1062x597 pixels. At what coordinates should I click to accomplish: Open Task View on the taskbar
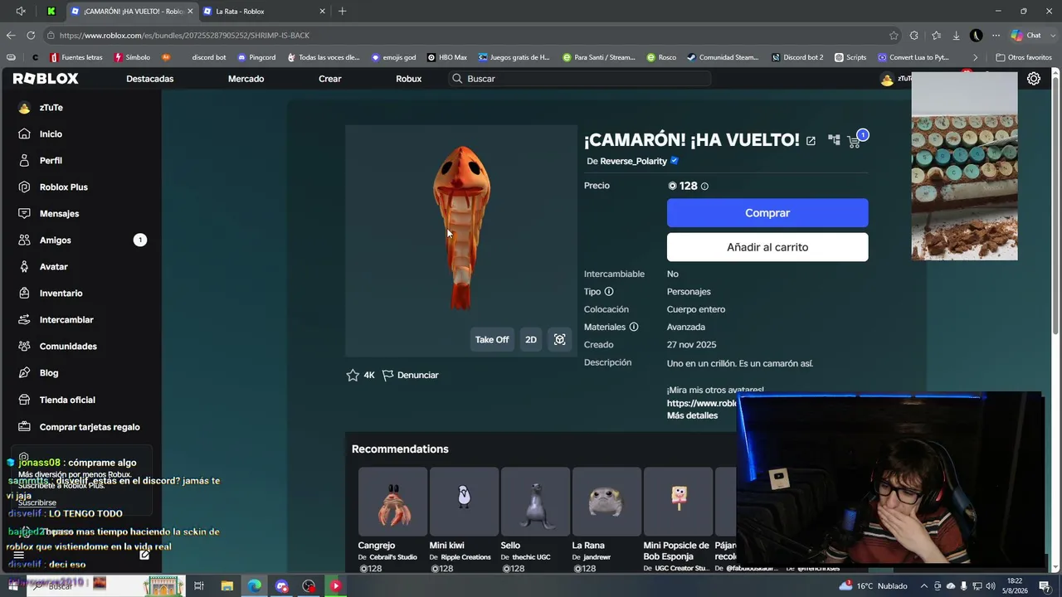pos(199,586)
